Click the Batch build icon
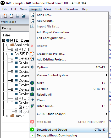Screen dimensions: 111x138 (x=32, y=106)
